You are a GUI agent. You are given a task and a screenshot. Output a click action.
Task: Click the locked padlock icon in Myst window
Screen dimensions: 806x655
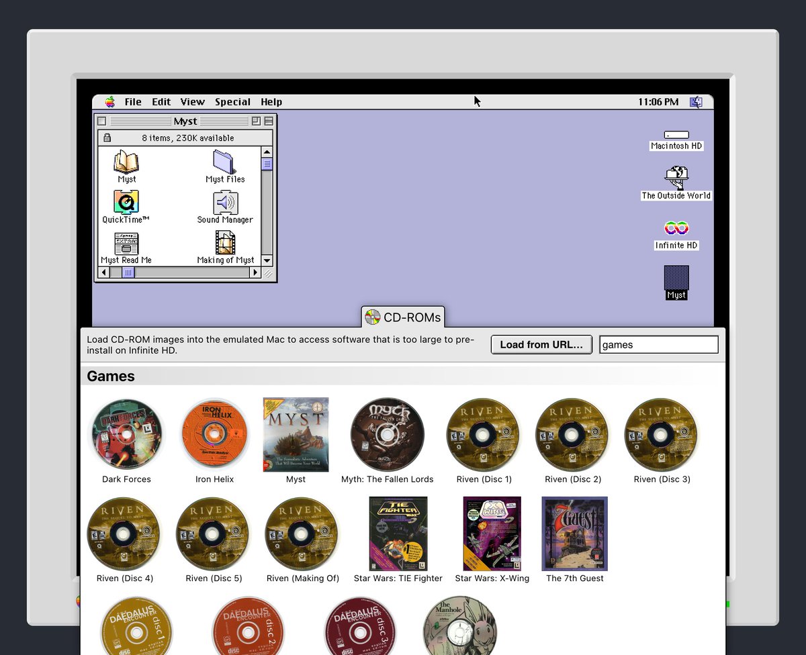(106, 138)
